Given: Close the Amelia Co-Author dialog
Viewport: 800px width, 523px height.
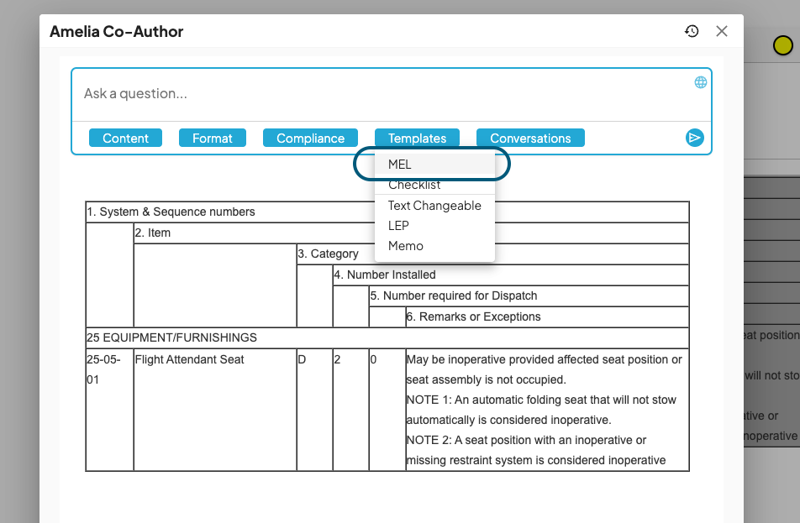Looking at the screenshot, I should [x=721, y=31].
